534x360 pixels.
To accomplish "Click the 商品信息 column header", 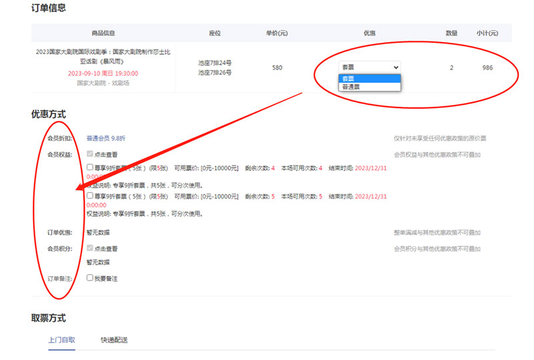I will coord(103,33).
